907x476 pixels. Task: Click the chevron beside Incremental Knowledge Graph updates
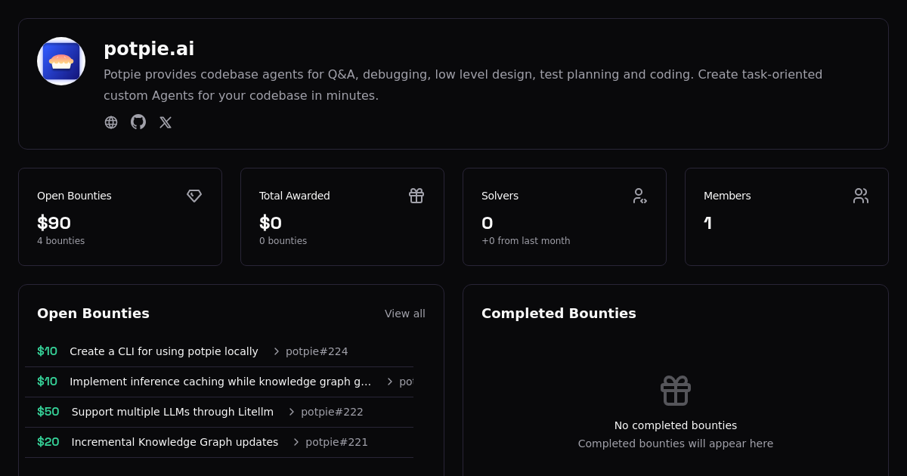coord(296,442)
